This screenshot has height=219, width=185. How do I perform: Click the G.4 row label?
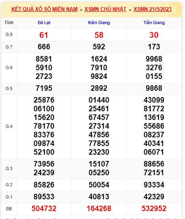click(x=9, y=126)
